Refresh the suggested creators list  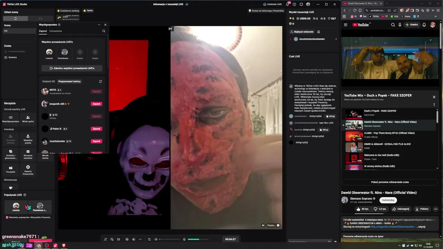pos(100,81)
